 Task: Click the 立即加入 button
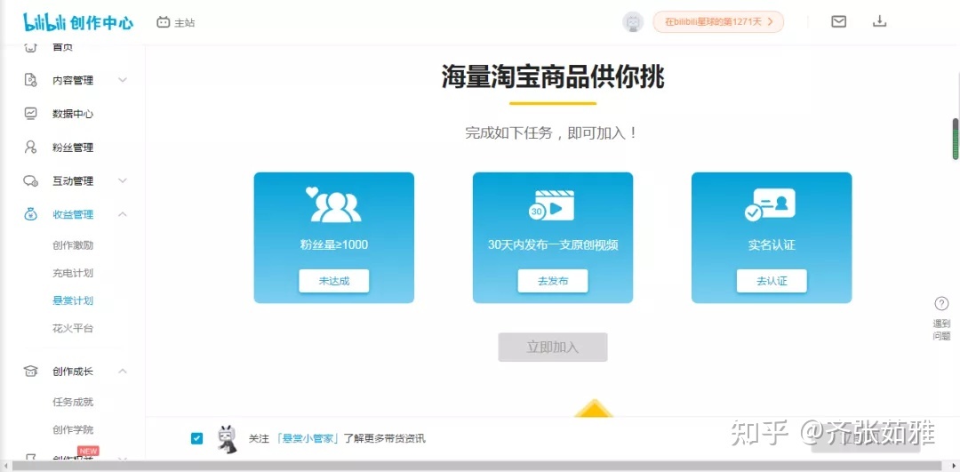(x=552, y=348)
